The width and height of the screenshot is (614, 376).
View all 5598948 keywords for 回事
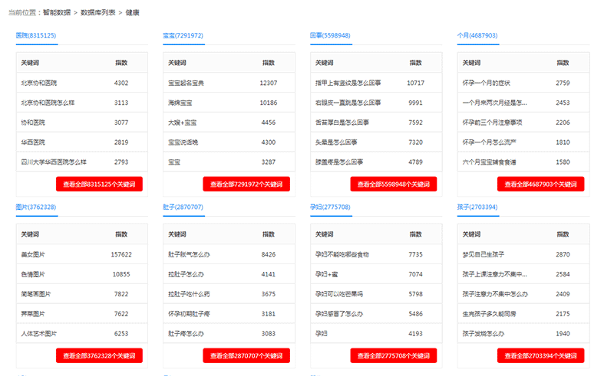(394, 184)
